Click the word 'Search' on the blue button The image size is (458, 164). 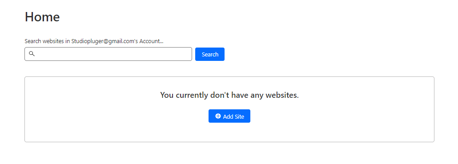tap(210, 54)
